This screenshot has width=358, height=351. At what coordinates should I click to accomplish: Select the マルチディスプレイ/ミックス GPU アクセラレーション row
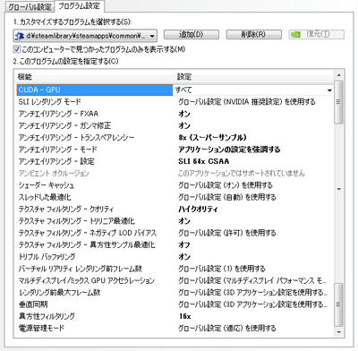175,280
